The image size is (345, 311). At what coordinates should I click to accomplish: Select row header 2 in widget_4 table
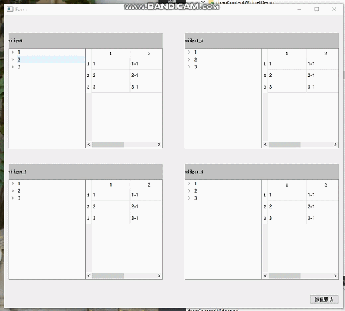point(265,206)
